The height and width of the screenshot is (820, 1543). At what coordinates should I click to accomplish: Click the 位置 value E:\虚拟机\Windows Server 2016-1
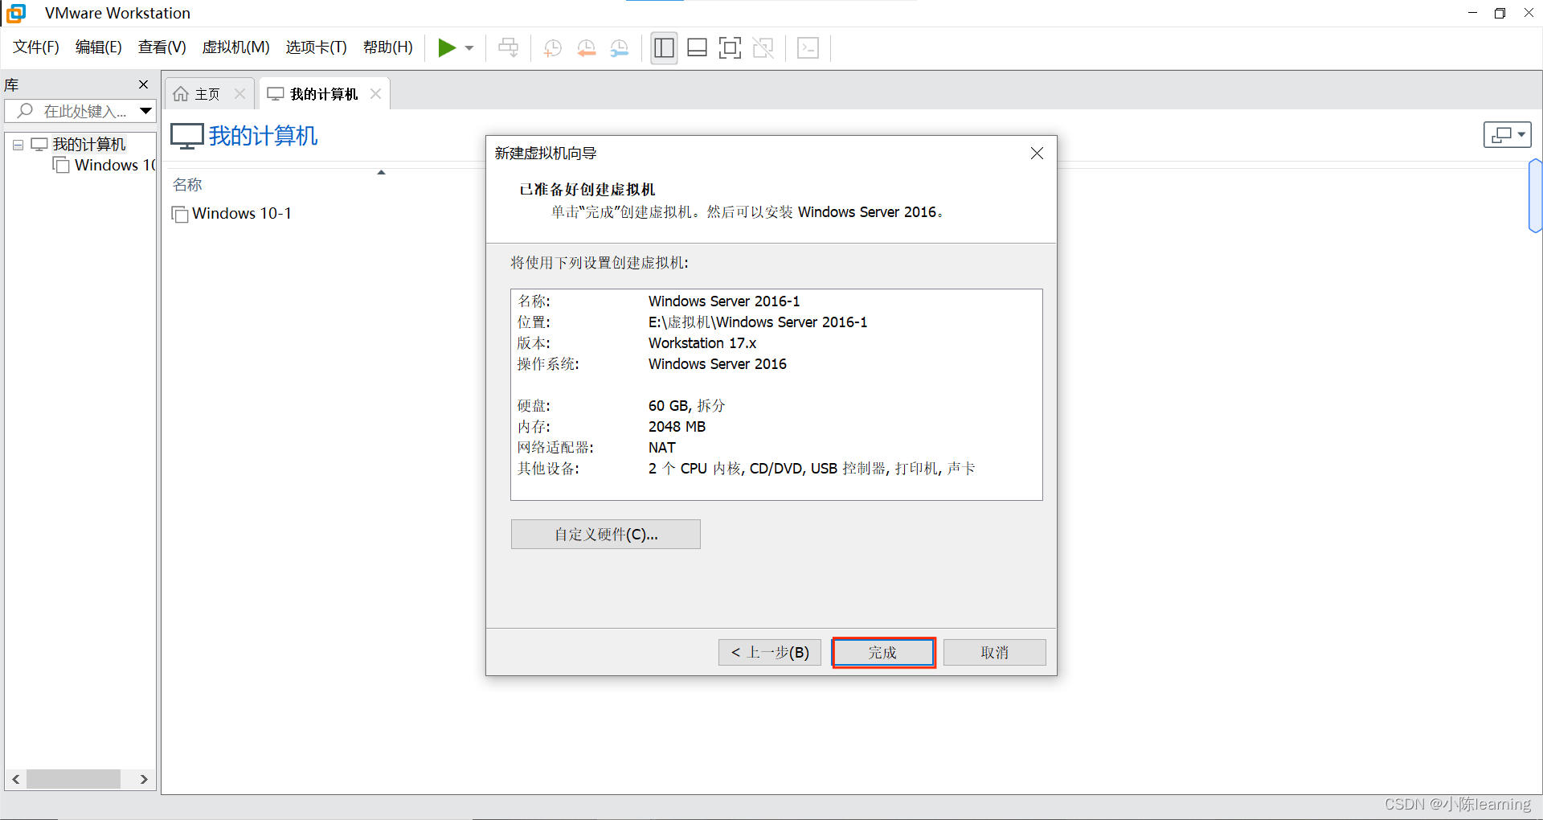point(758,322)
